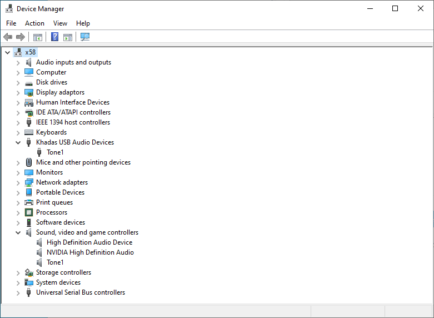The image size is (434, 318).
Task: Click the Back arrow toolbar icon
Action: coord(8,37)
